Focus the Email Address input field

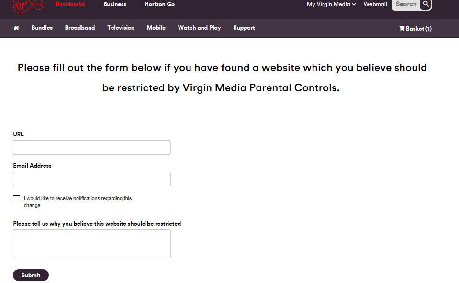pos(92,179)
